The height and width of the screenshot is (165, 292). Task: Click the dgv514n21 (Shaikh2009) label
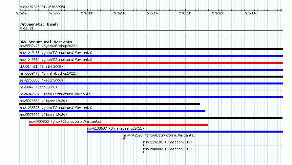click(x=41, y=66)
